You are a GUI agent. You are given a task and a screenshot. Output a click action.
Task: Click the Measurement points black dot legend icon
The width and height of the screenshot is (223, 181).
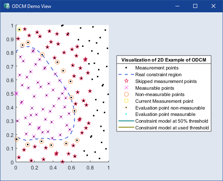pos(126,68)
